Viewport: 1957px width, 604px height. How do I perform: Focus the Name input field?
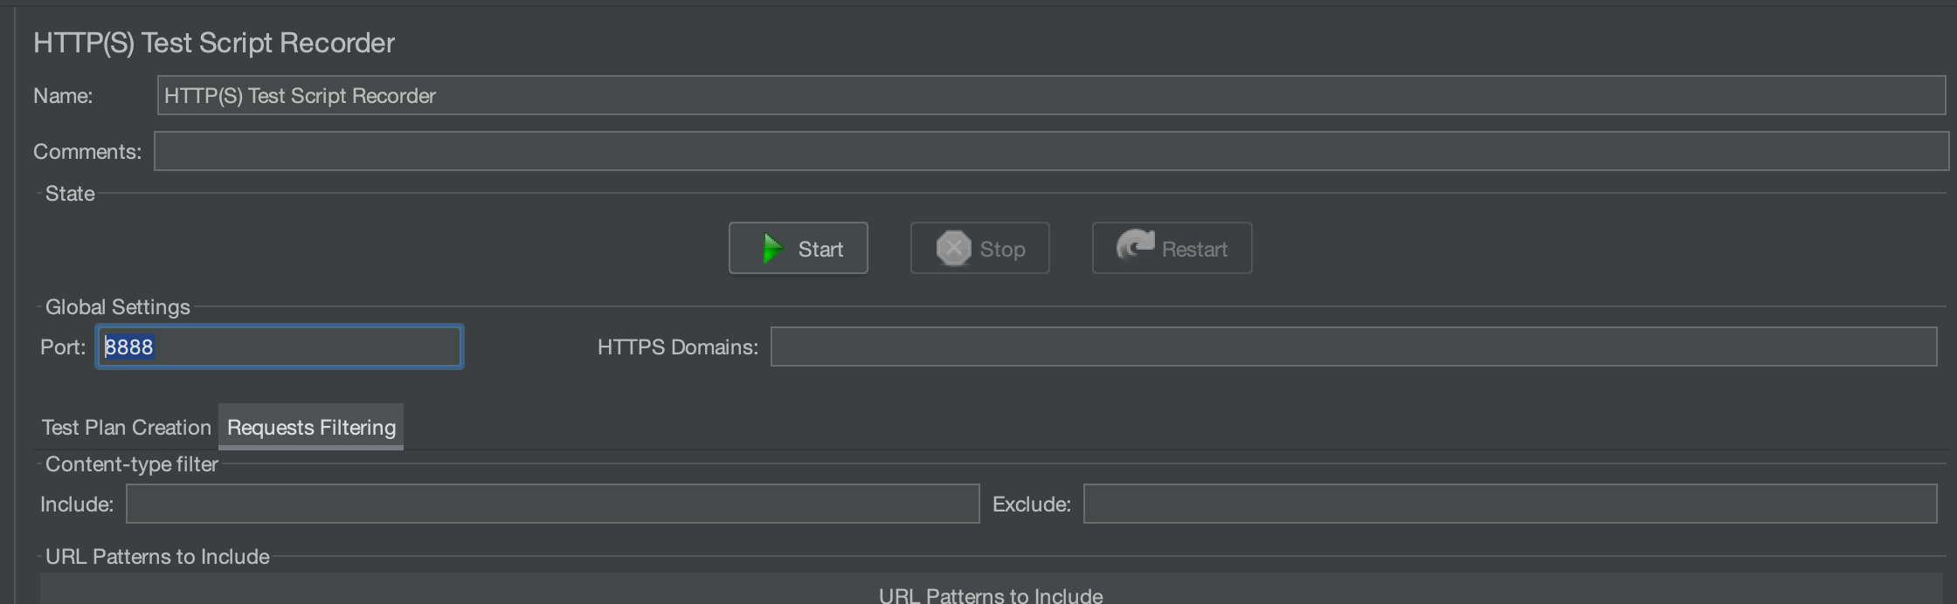1051,95
